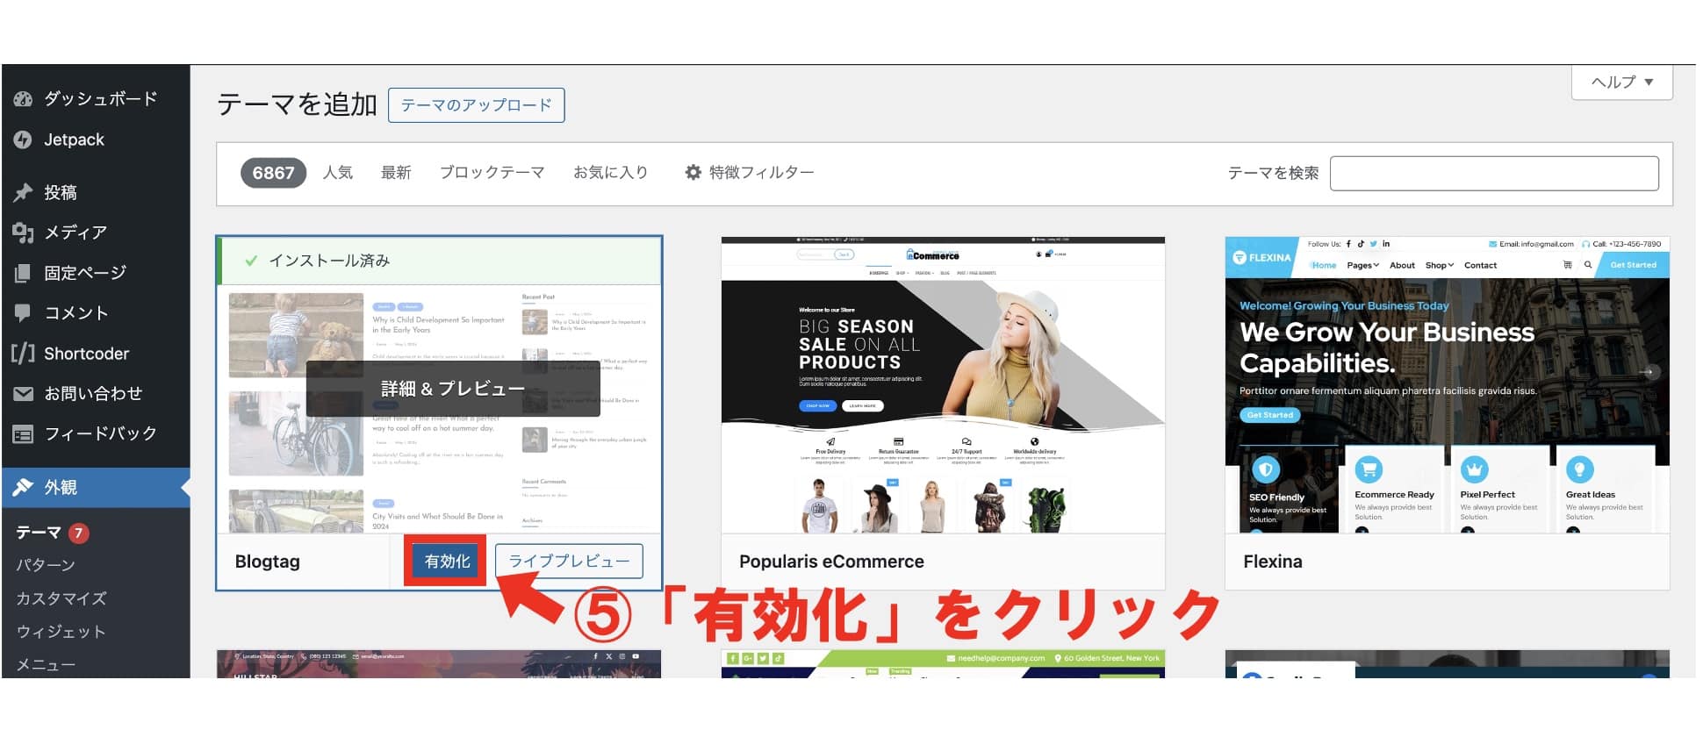1703x730 pixels.
Task: Switch to the ブロックテーマ tab
Action: point(492,173)
